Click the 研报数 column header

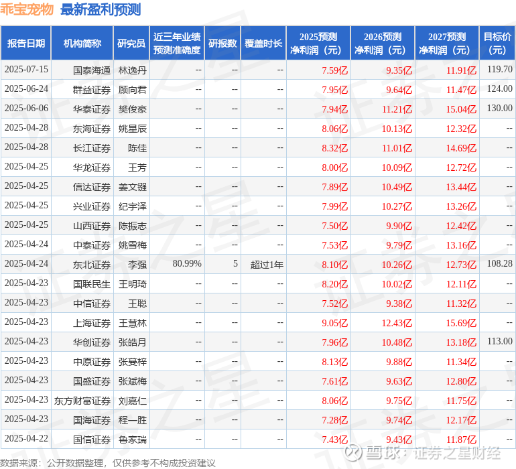tap(222, 43)
